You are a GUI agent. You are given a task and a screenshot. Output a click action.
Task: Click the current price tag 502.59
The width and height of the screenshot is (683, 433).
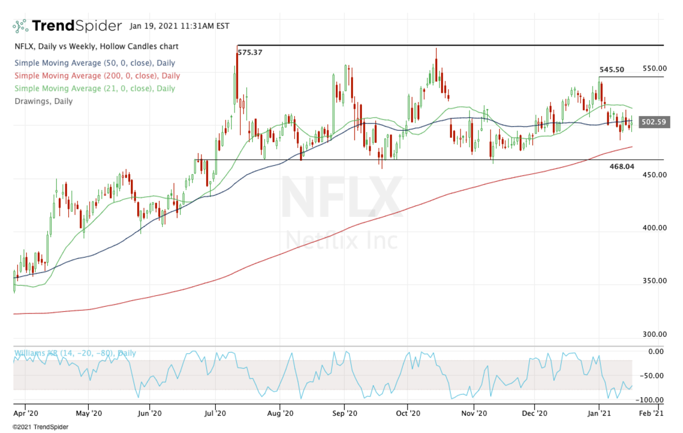tap(655, 122)
